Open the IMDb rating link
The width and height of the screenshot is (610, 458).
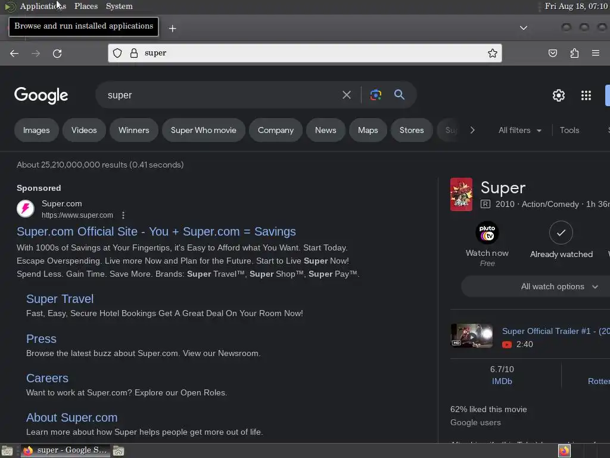point(502,381)
